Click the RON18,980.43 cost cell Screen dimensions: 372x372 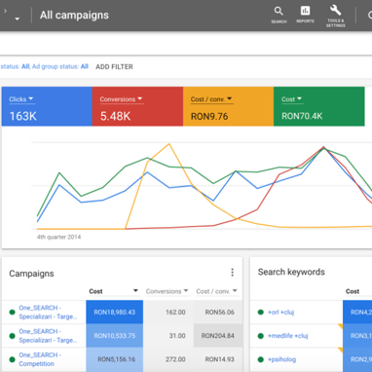(114, 313)
